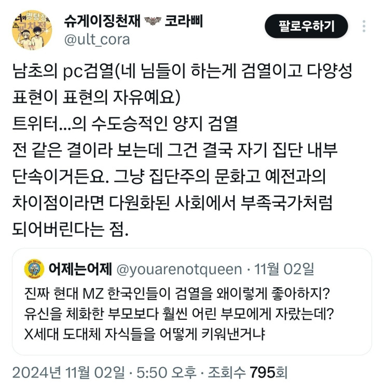Viewport: 384px width, 390px height.
Task: Open the tweet timestamp 2024년 11월 02일
Action: [68, 372]
